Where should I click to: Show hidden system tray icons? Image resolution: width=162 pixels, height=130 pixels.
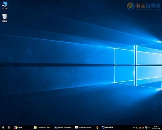[x=134, y=128]
